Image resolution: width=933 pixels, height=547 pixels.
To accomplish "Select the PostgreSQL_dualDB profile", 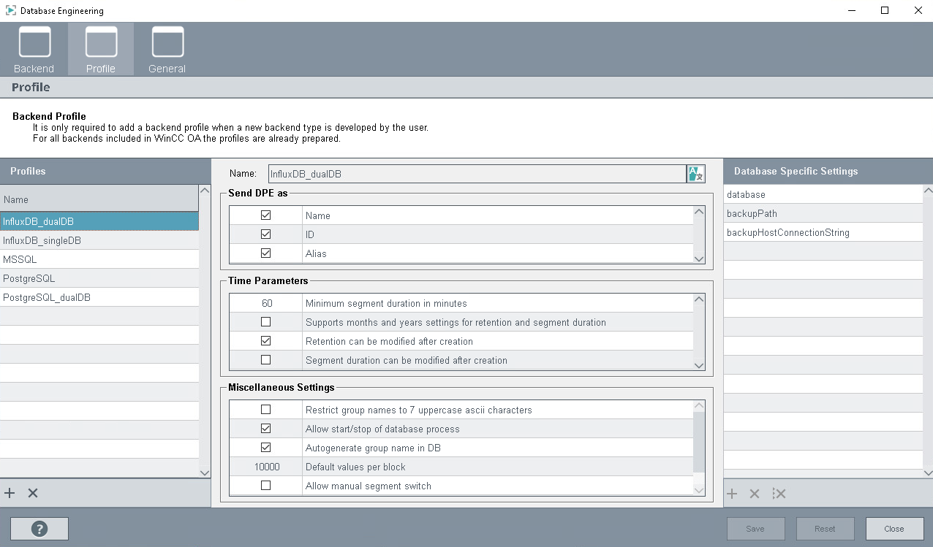I will point(47,297).
